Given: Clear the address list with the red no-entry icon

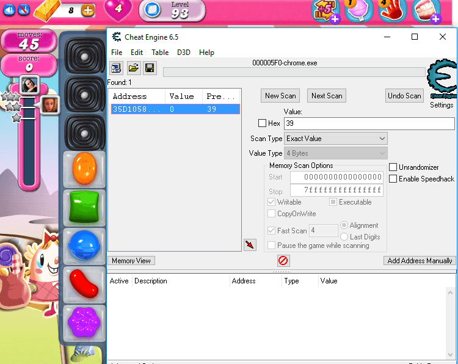Looking at the screenshot, I should click(283, 260).
